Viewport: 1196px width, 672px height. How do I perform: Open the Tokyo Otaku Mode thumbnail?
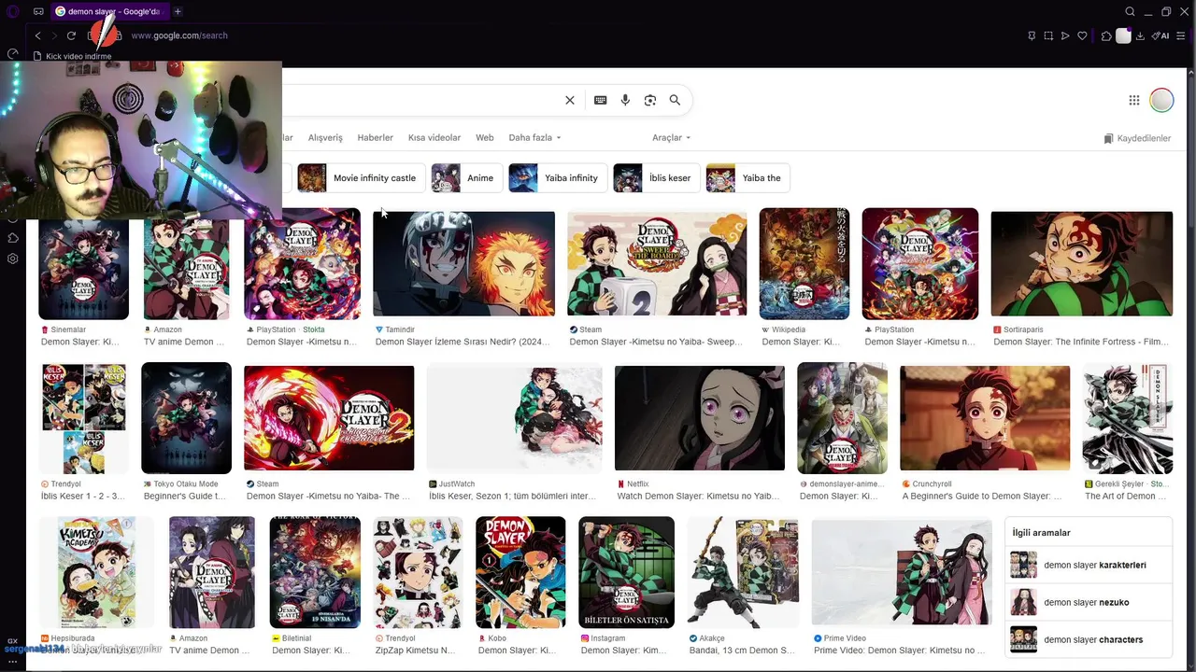coord(186,419)
